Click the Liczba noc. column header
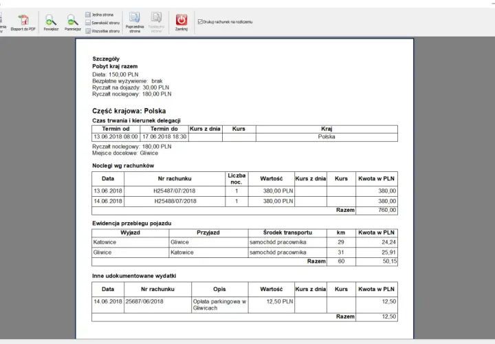Screen dimensions: 495x344 pyautogui.click(x=236, y=179)
